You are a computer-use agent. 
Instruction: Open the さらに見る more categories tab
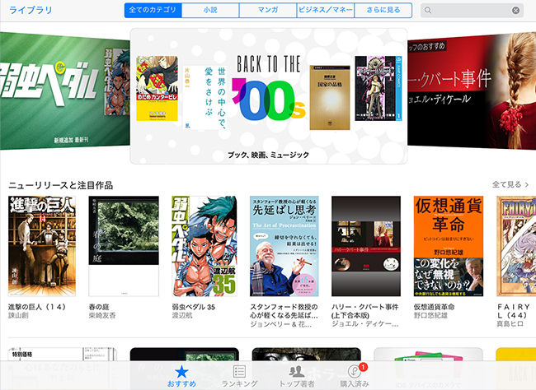(x=383, y=10)
